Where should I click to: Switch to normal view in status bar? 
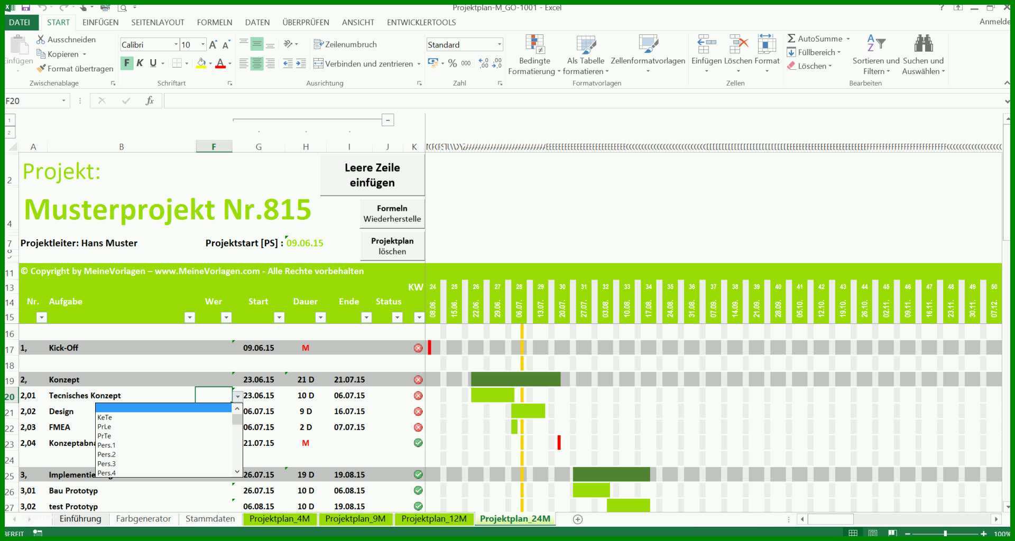853,533
